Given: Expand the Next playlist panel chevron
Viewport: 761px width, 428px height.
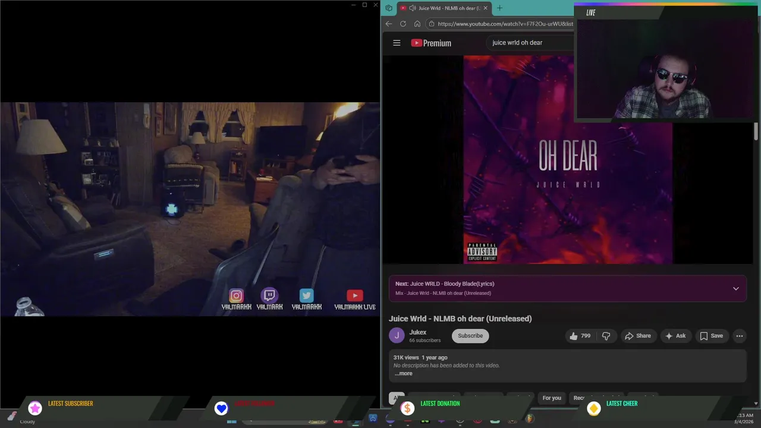Looking at the screenshot, I should tap(735, 289).
